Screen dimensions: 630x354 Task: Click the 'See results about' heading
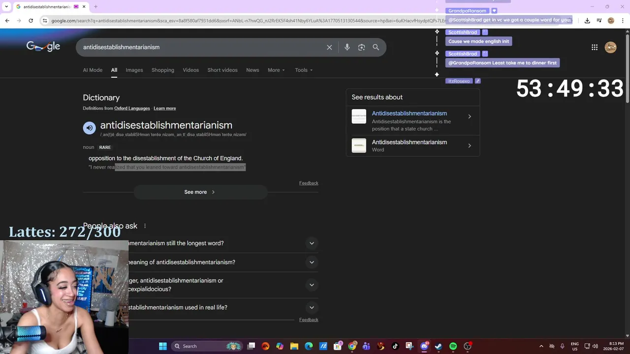377,97
